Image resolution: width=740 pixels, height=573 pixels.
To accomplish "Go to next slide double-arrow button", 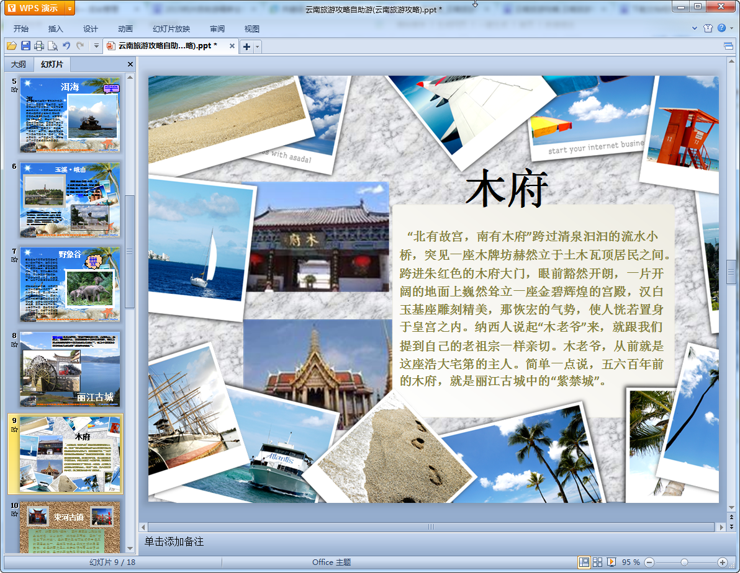I will (x=731, y=526).
